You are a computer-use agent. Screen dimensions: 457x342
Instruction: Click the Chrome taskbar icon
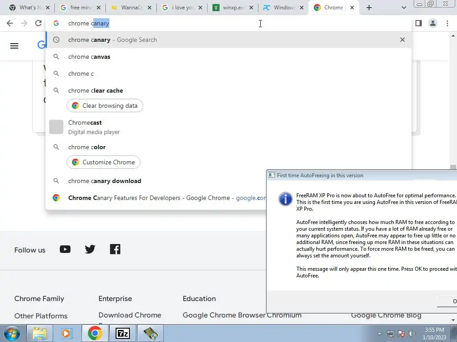[x=95, y=333]
